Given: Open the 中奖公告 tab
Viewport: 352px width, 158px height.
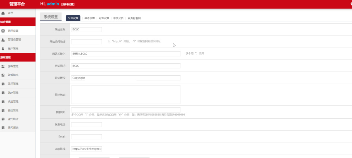Looking at the screenshot, I should tap(118, 18).
